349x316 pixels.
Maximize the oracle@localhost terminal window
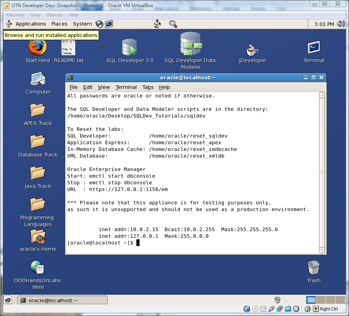314,77
